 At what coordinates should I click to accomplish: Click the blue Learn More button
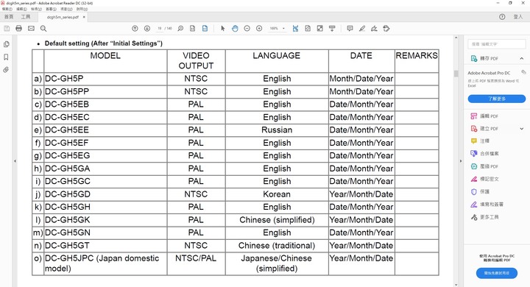[497, 99]
